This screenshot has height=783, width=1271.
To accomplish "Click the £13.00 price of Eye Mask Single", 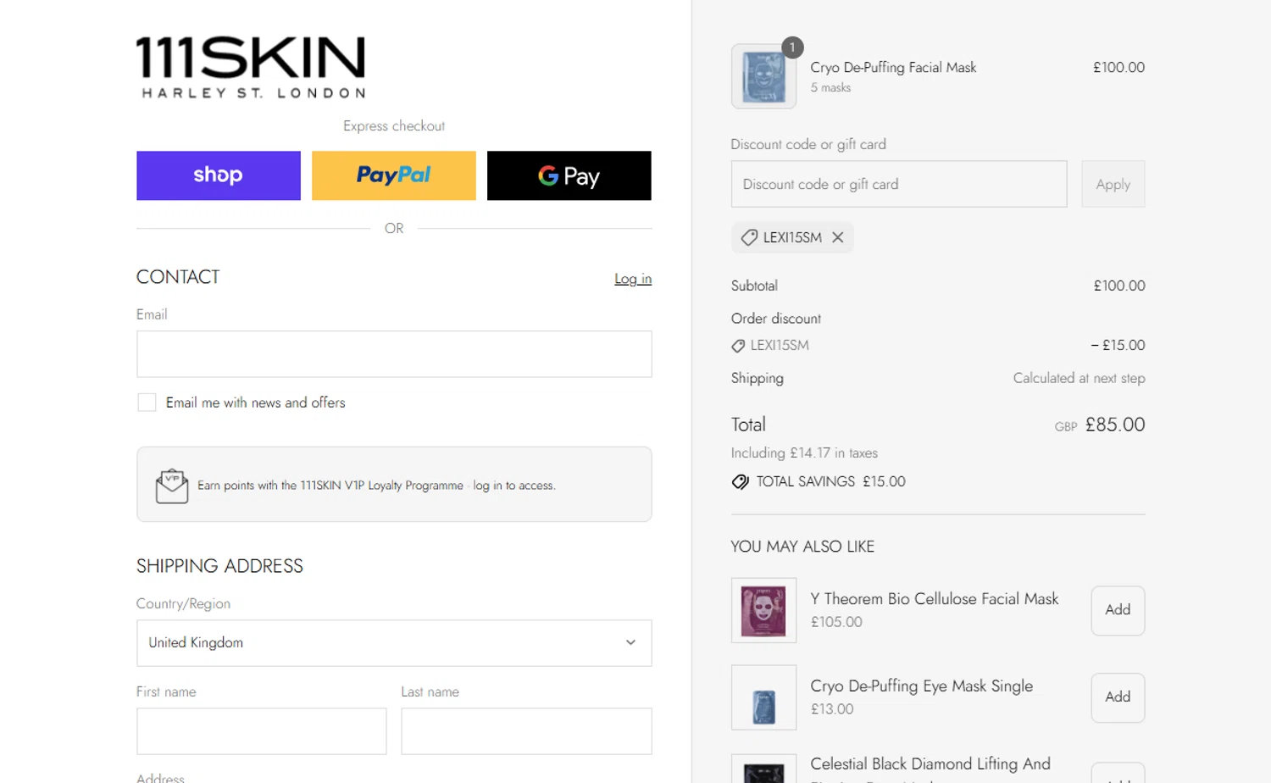I will [832, 709].
